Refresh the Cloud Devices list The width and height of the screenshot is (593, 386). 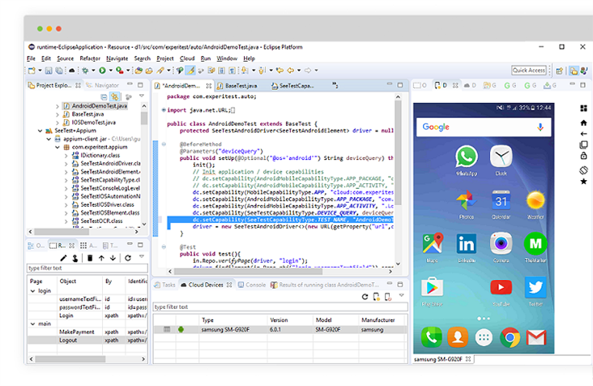365,297
